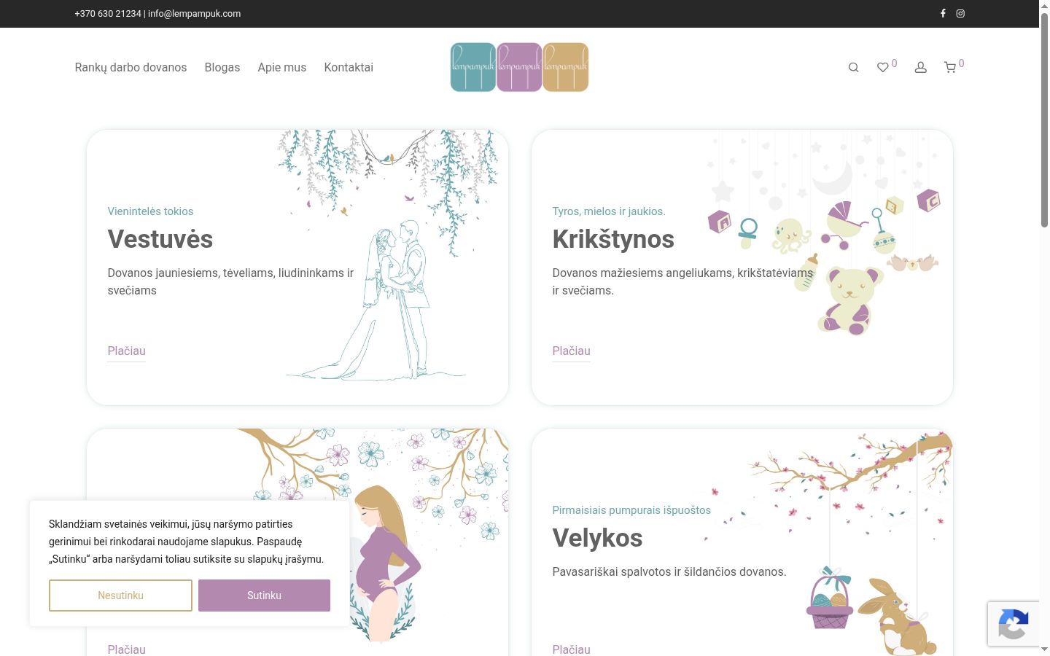The height and width of the screenshot is (656, 1050).
Task: Click the Pirmaisiais pumpurais išpuoštos subtitle
Action: pos(631,510)
